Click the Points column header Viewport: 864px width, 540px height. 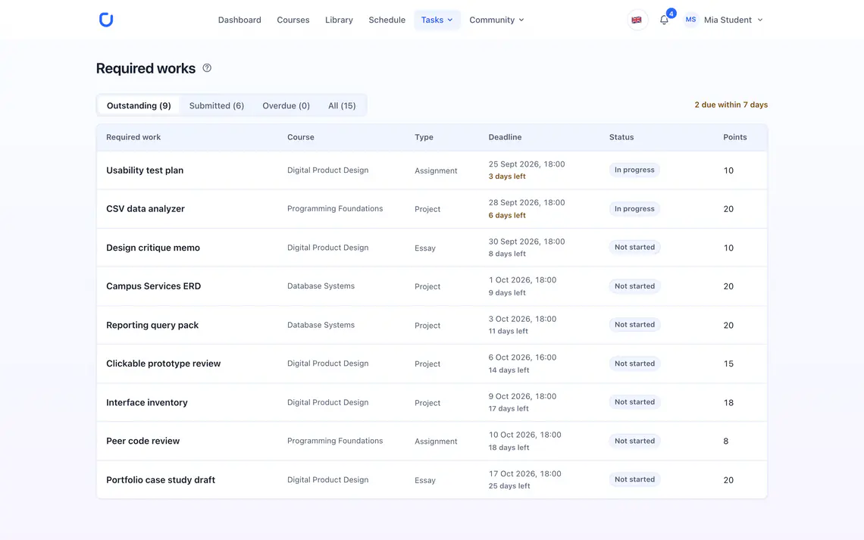tap(735, 137)
